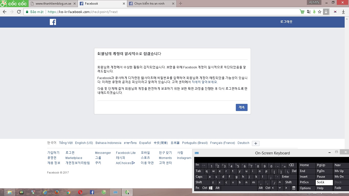Open the Instagram footer link
Viewport: 349px width, 196px height.
pos(184,158)
